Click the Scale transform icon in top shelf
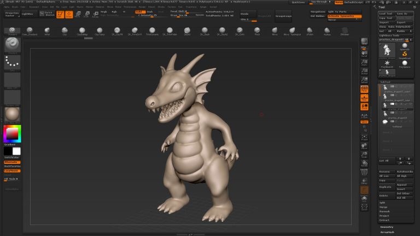The height and width of the screenshot is (236, 420). coord(86,14)
